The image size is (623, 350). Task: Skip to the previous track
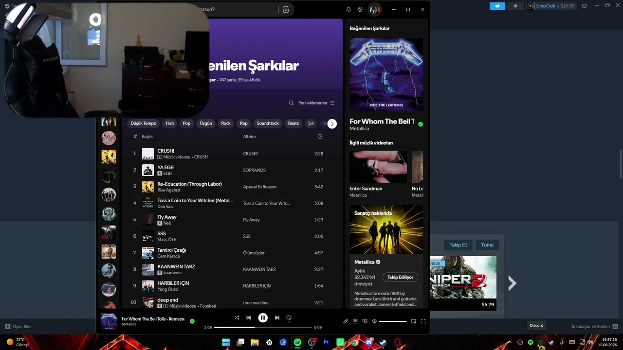pos(249,318)
